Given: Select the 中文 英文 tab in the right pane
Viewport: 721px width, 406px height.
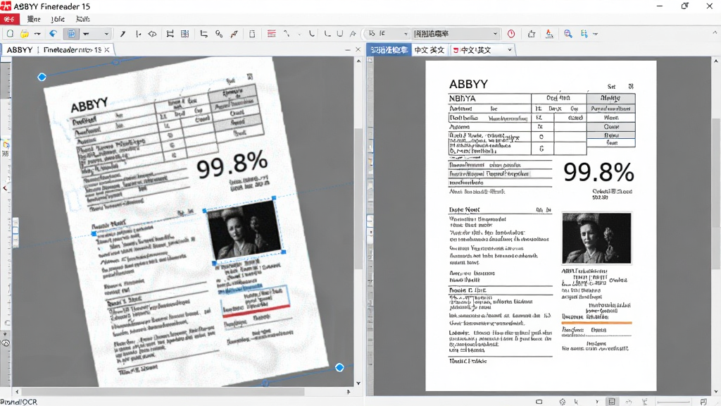Looking at the screenshot, I should [429, 50].
